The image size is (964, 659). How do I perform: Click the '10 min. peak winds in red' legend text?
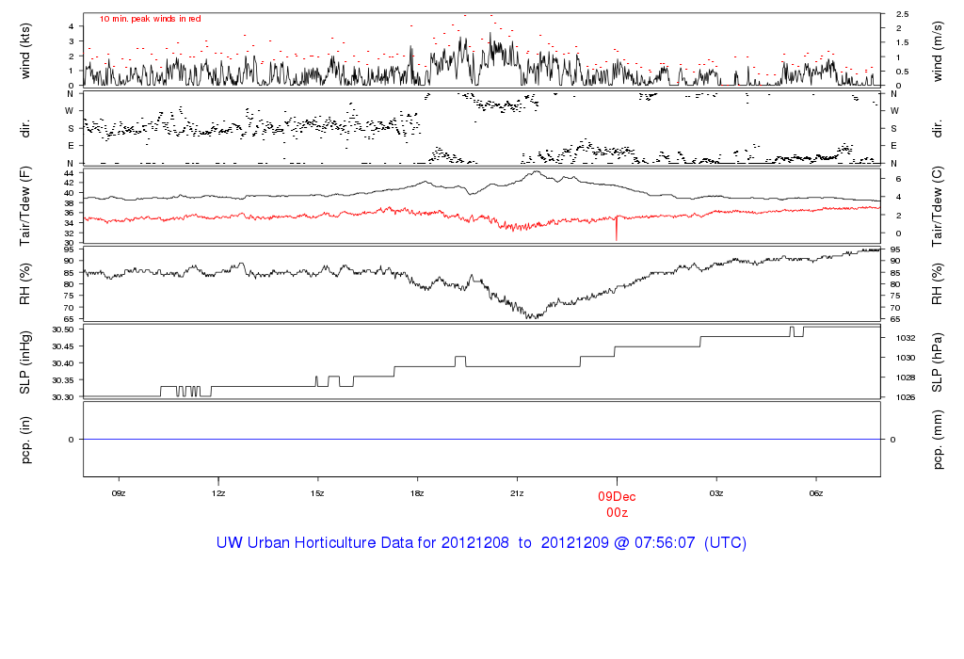[x=150, y=19]
